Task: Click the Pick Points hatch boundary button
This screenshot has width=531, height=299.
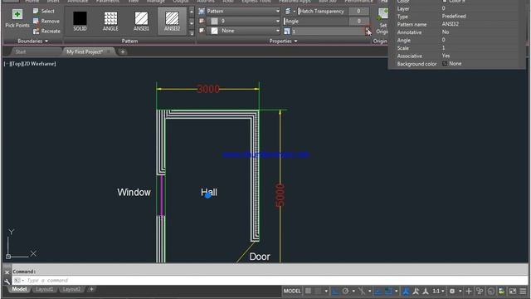Action: tap(17, 18)
